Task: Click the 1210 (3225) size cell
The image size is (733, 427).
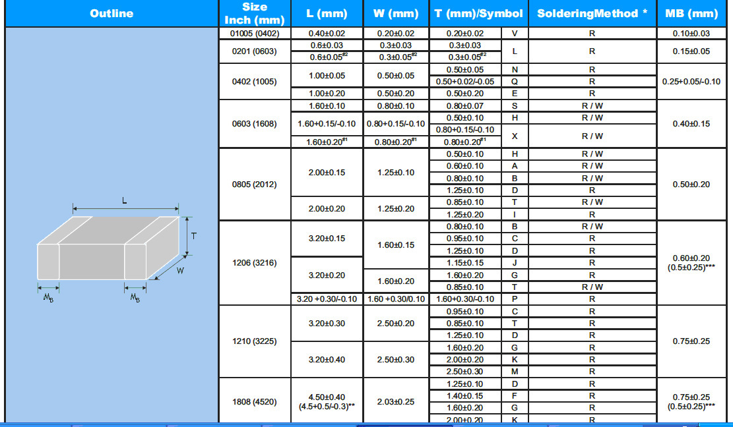Action: (255, 341)
